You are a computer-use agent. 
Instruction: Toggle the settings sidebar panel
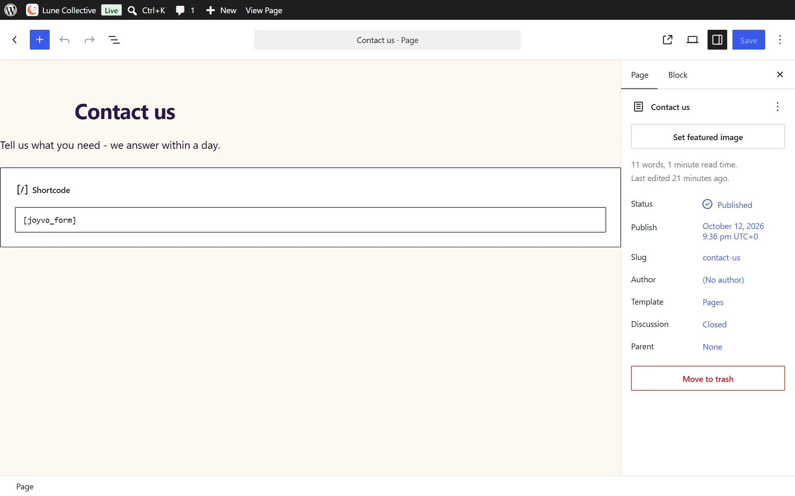(717, 40)
